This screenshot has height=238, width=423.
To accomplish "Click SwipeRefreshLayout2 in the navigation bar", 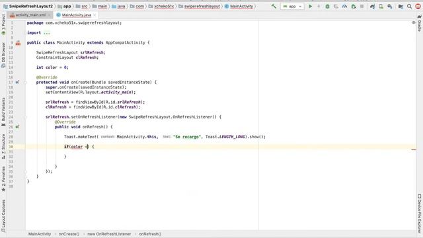I will [28, 6].
